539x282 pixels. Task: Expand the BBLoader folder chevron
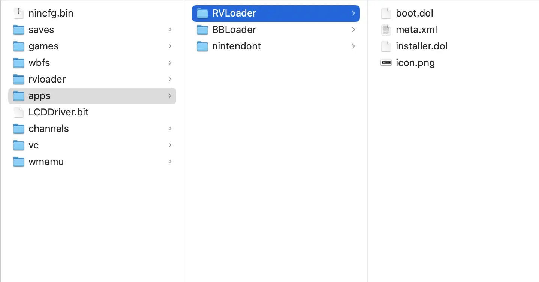[x=353, y=30]
